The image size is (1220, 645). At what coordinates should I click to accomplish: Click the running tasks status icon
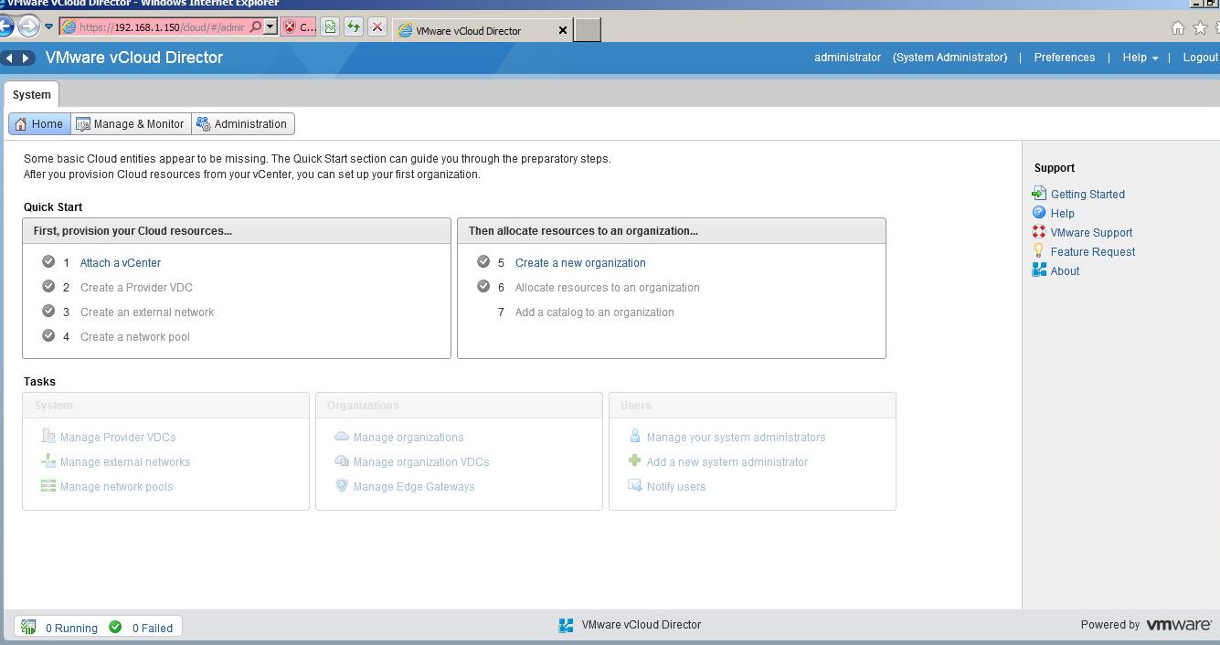pyautogui.click(x=28, y=627)
